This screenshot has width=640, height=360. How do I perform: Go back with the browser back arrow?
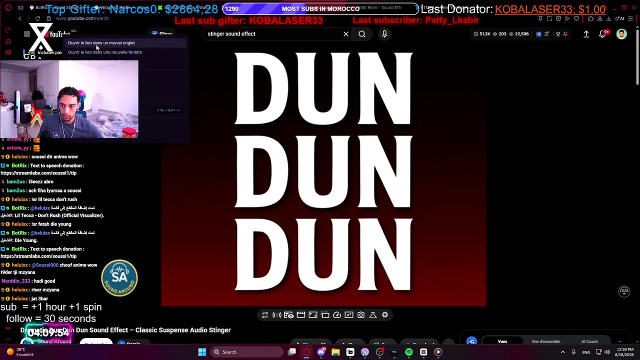[20, 18]
